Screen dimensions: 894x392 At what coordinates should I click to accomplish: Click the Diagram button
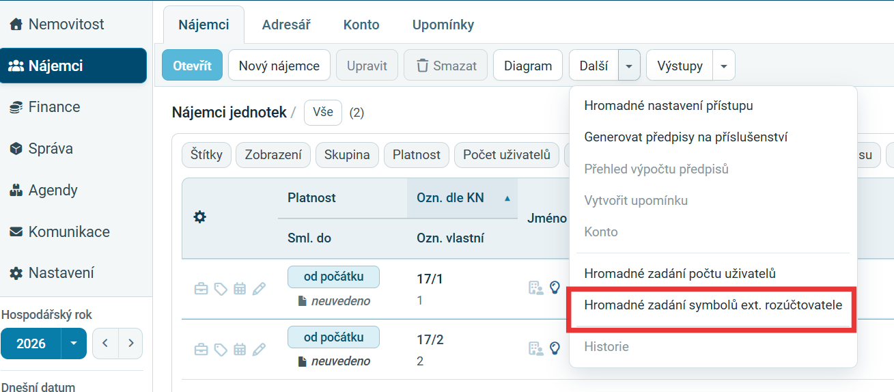tap(528, 66)
